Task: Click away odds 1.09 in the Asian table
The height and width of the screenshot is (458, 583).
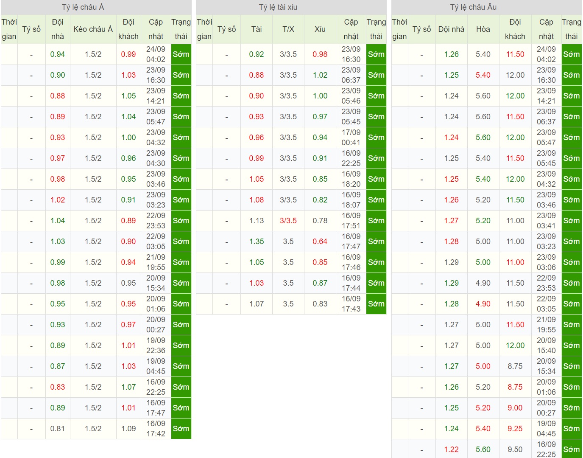Action: 128,429
